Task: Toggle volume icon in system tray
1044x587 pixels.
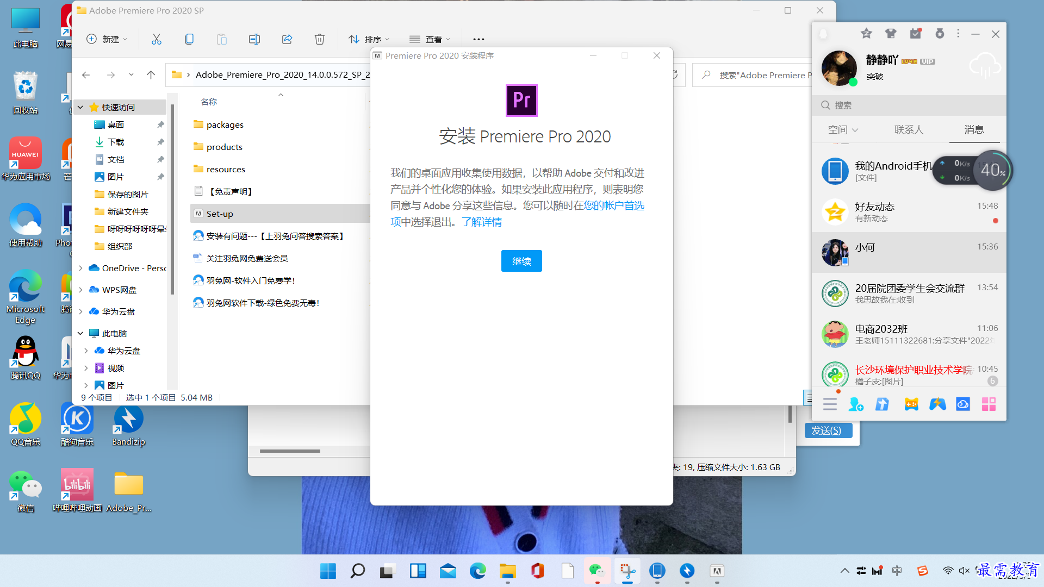Action: pos(964,571)
